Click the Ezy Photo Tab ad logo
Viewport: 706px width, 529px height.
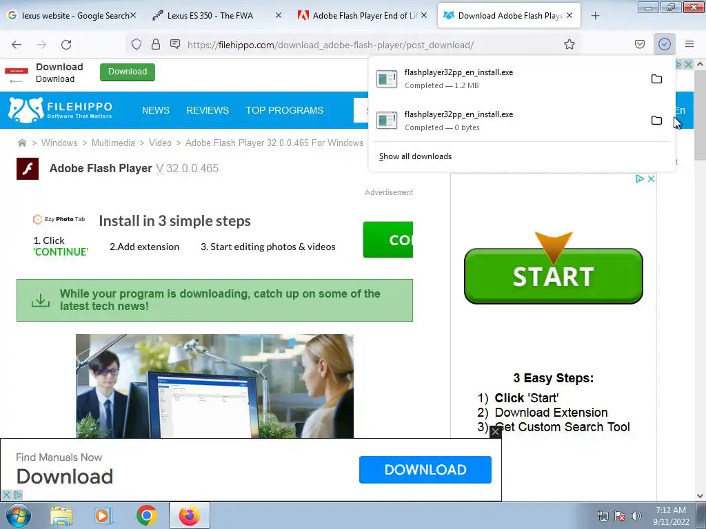pyautogui.click(x=59, y=219)
